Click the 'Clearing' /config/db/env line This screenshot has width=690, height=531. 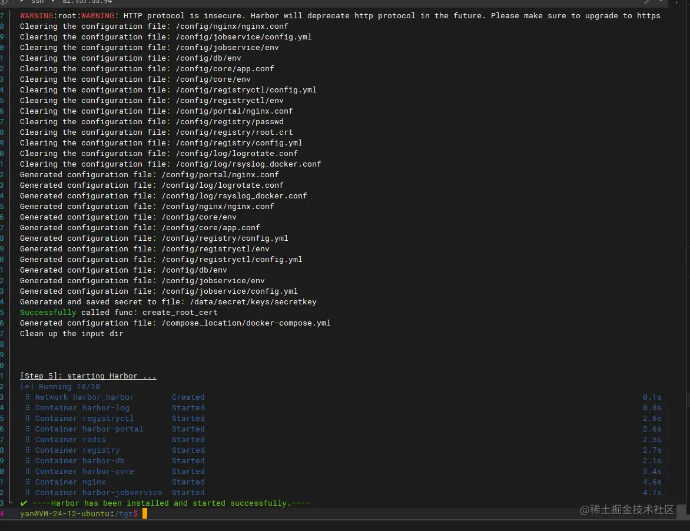point(130,58)
